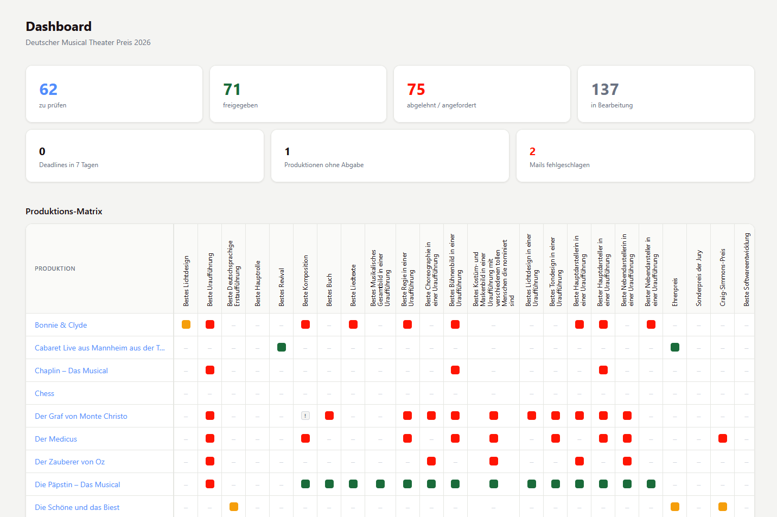Image resolution: width=777 pixels, height=517 pixels.
Task: Open the Der Medicus production link
Action: tap(56, 439)
